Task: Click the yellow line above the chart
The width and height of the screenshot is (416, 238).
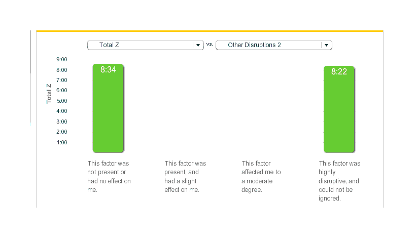Action: click(x=210, y=31)
